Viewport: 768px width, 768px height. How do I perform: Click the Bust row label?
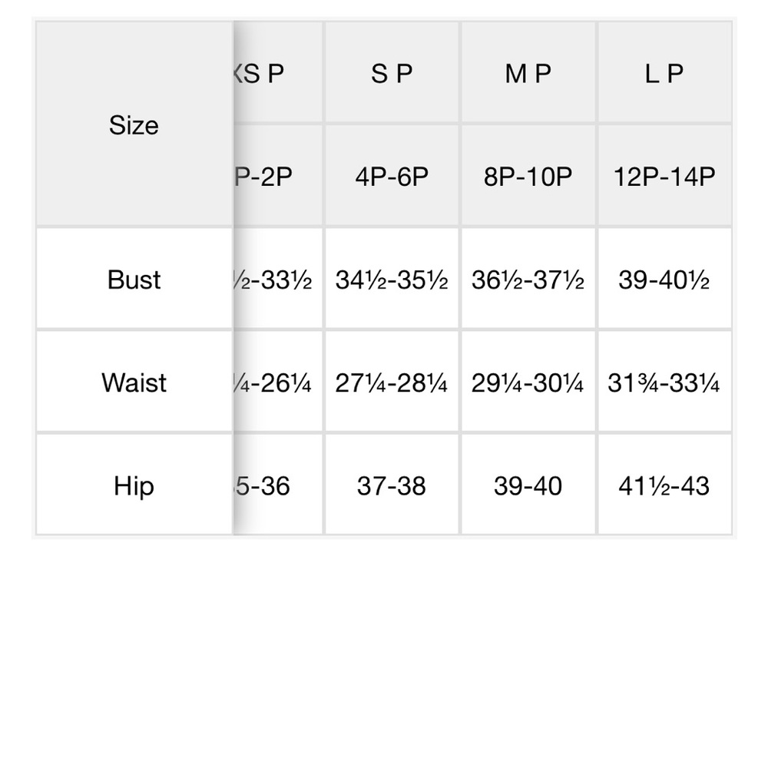point(134,280)
